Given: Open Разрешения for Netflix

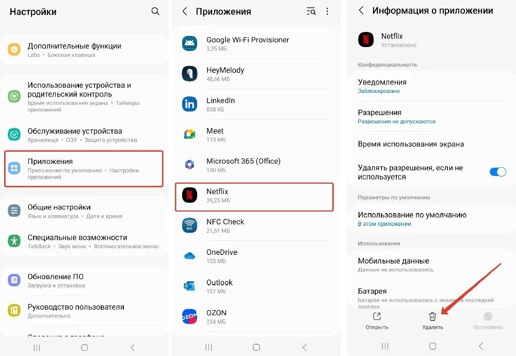Looking at the screenshot, I should click(432, 117).
